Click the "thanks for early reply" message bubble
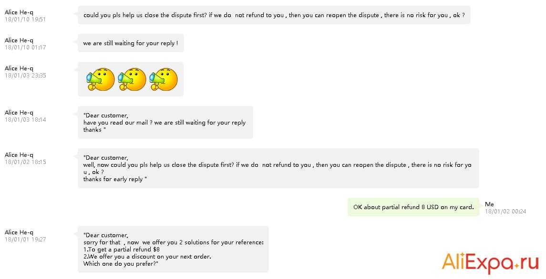This screenshot has width=546, height=279. [278, 168]
